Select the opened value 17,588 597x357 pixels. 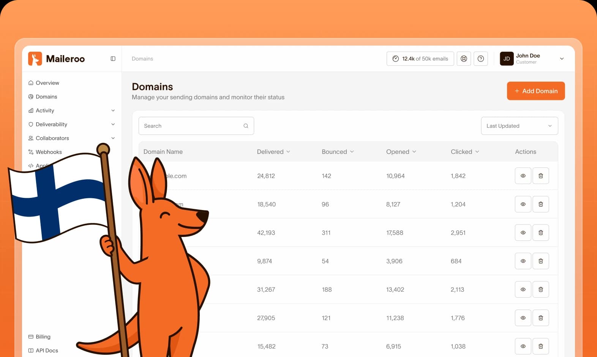click(x=395, y=233)
